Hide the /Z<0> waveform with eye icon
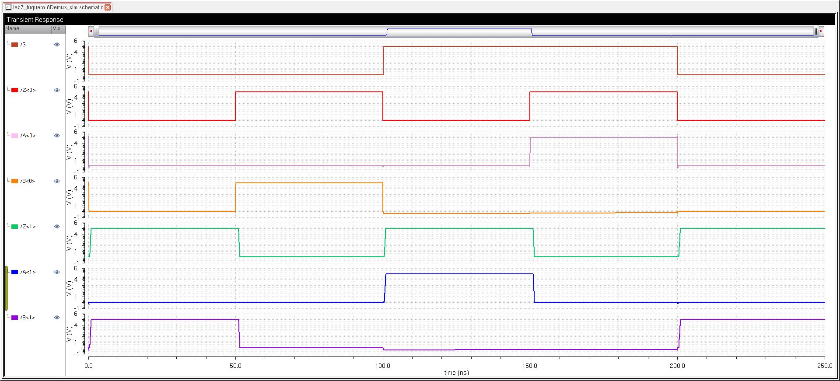Image resolution: width=840 pixels, height=381 pixels. [57, 90]
